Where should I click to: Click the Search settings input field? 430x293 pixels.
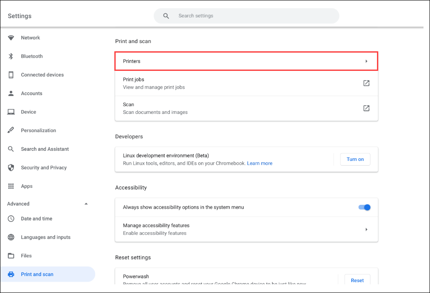(252, 16)
